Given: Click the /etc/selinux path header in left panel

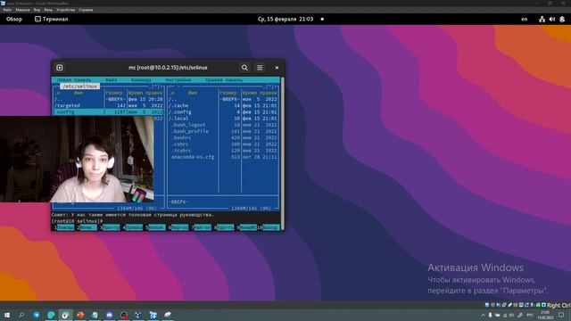Looking at the screenshot, I should 79,86.
